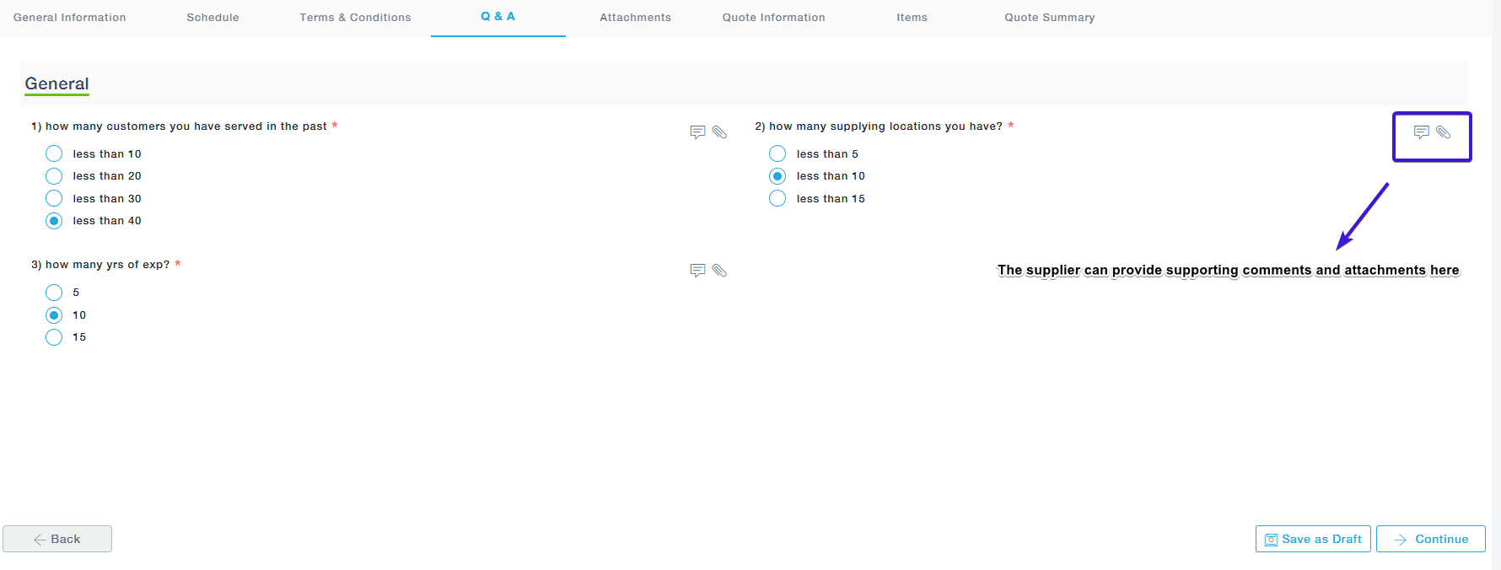Choose 'less than 30' customers option
This screenshot has height=570, width=1501.
coord(54,198)
